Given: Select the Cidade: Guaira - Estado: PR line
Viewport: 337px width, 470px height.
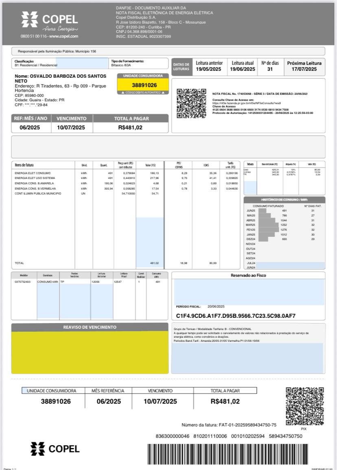Looking at the screenshot, I should click(x=39, y=100).
